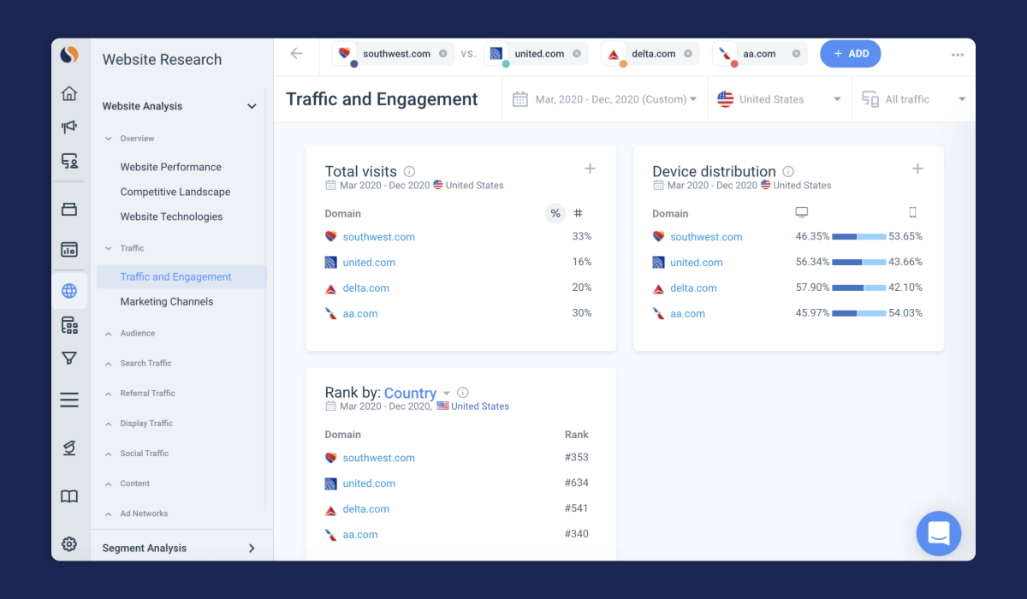Click united.com device distribution bar
The image size is (1027, 599).
coord(858,262)
